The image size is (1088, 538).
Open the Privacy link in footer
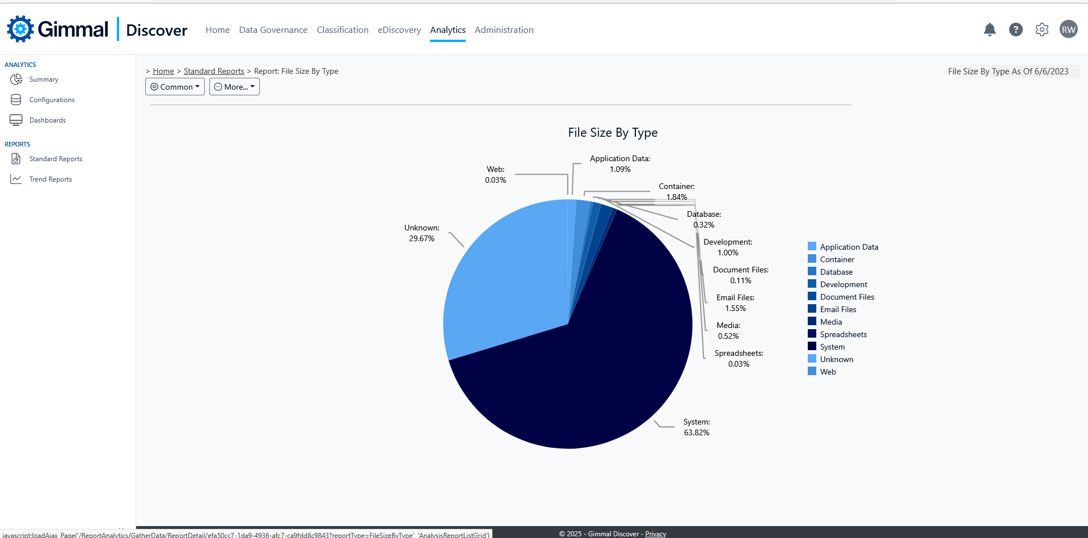[655, 534]
